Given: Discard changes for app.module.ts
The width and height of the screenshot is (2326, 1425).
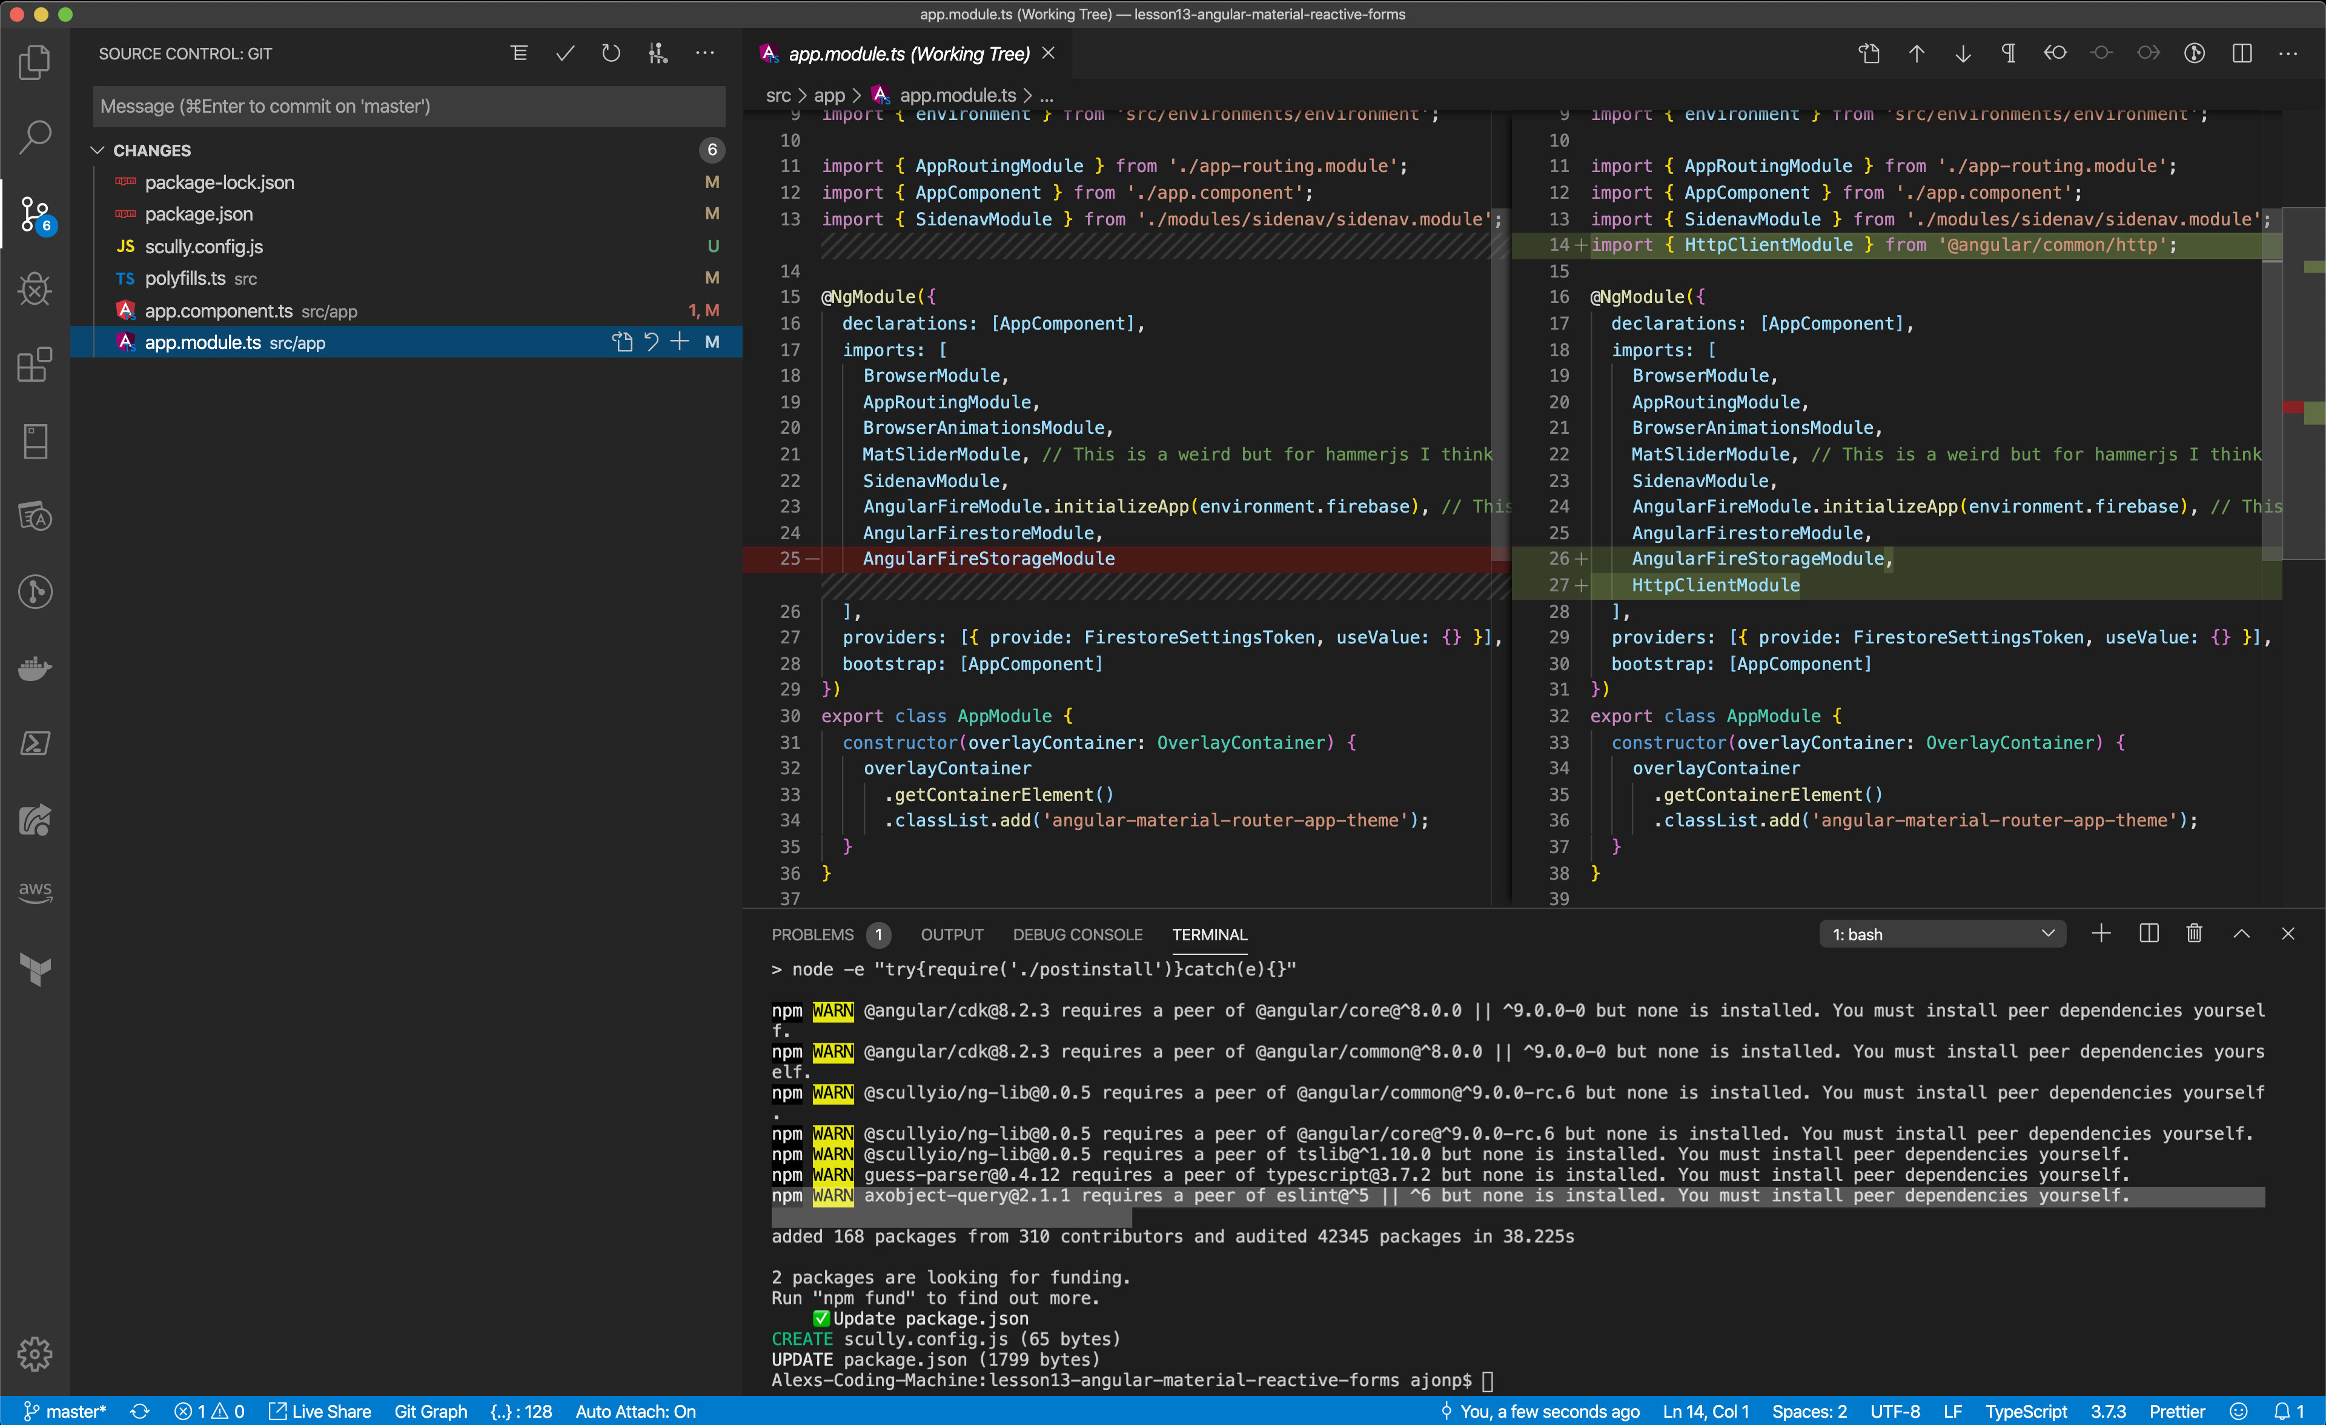Looking at the screenshot, I should tap(651, 342).
